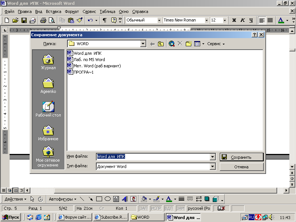296x222 pixels.
Task: Open the Ageenko folder in sidebar
Action: click(48, 86)
